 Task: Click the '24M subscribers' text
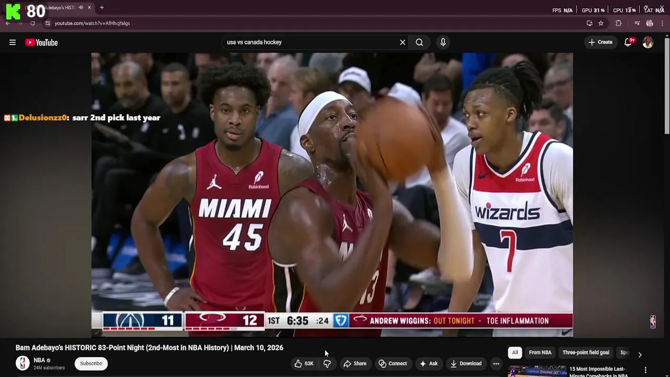click(x=49, y=368)
